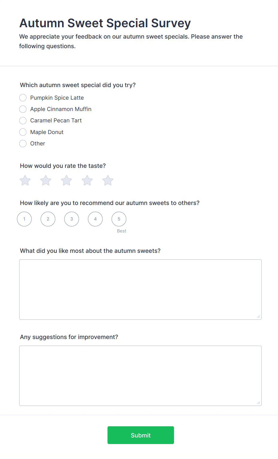Screen dimensions: 278x459
Task: Grab resize handle of the liked-most text area
Action: 259,317
